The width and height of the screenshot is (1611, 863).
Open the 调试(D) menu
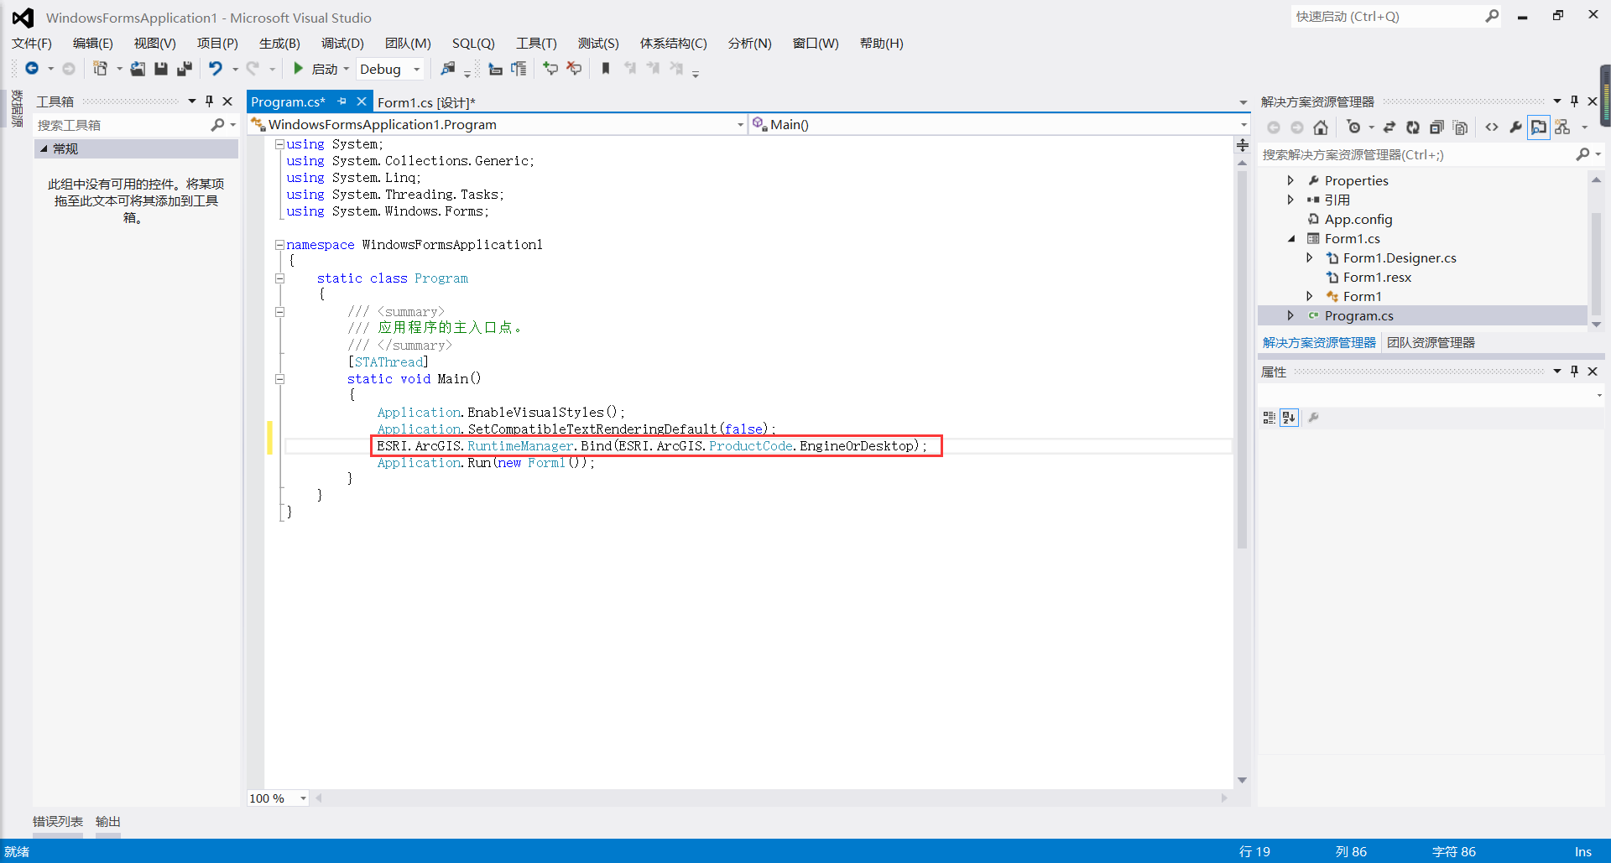coord(341,43)
